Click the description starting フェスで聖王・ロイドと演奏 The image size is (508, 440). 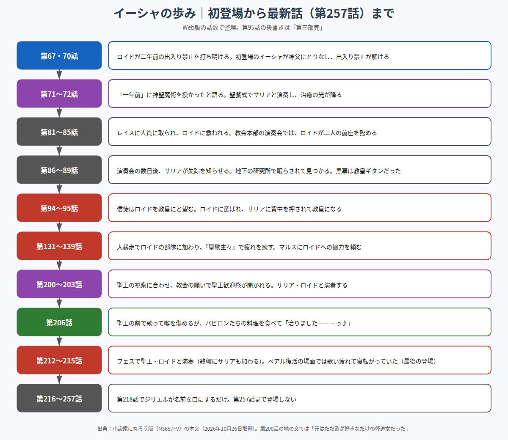pyautogui.click(x=300, y=360)
